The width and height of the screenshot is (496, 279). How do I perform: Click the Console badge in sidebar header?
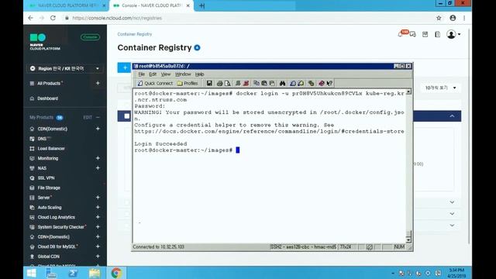pyautogui.click(x=90, y=37)
